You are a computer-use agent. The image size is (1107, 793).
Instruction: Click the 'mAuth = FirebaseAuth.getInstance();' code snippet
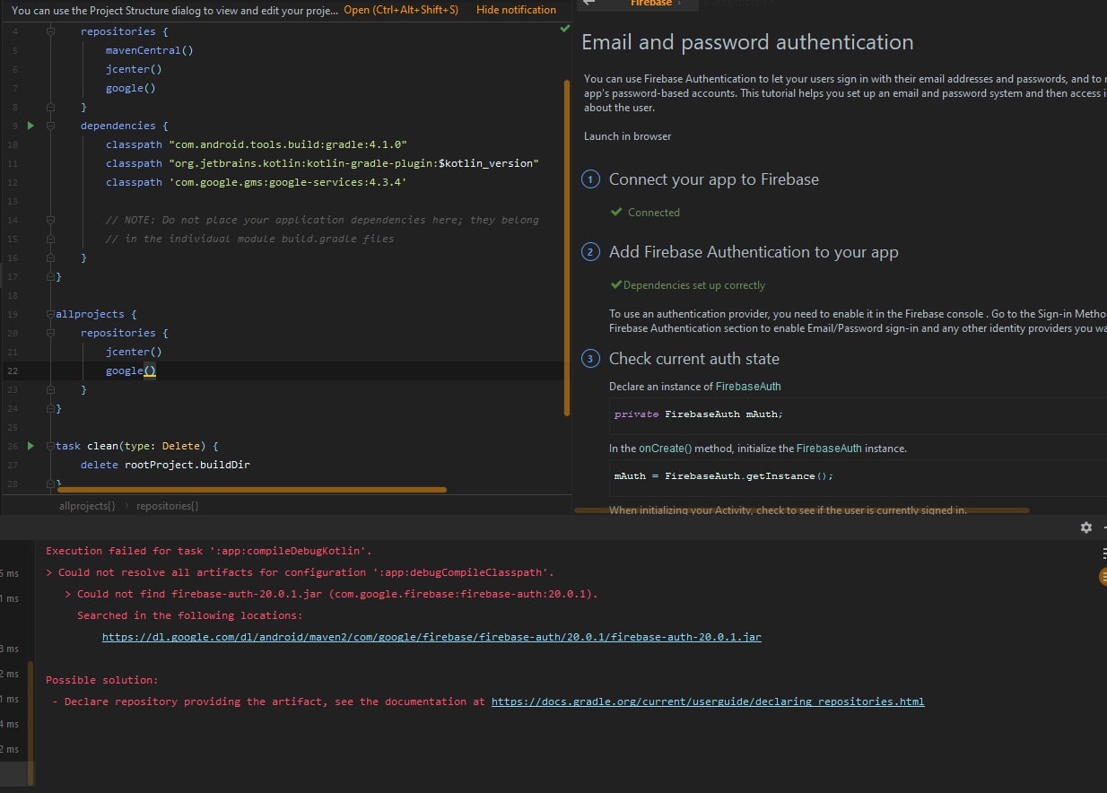(723, 476)
